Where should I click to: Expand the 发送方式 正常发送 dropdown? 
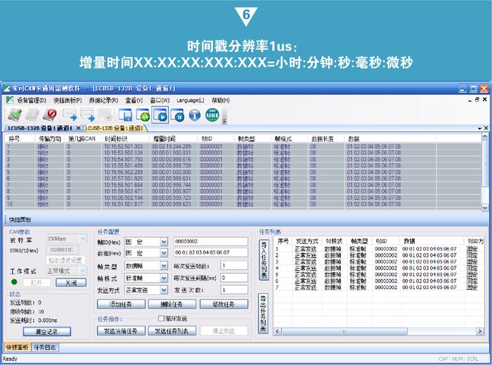pos(164,290)
